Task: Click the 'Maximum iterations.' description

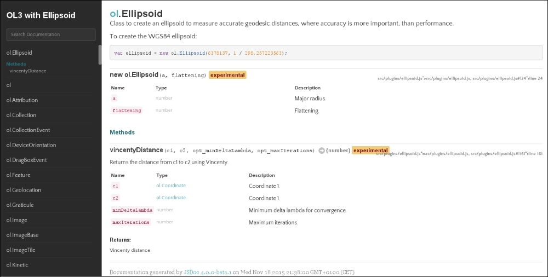Action: [x=273, y=223]
